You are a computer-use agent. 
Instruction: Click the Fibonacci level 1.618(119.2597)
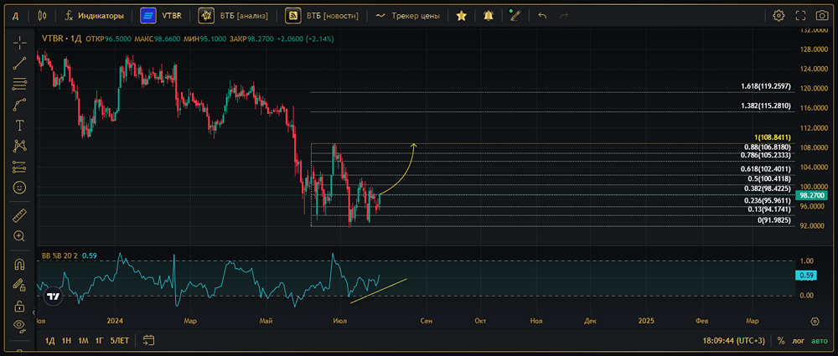(766, 86)
